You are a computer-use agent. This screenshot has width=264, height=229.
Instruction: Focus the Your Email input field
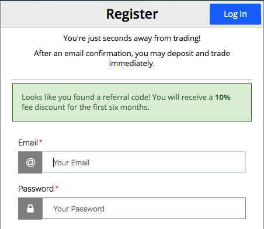tap(144, 162)
